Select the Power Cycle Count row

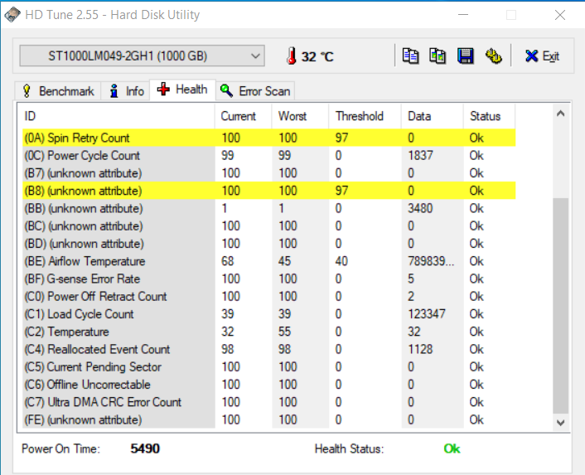[269, 156]
